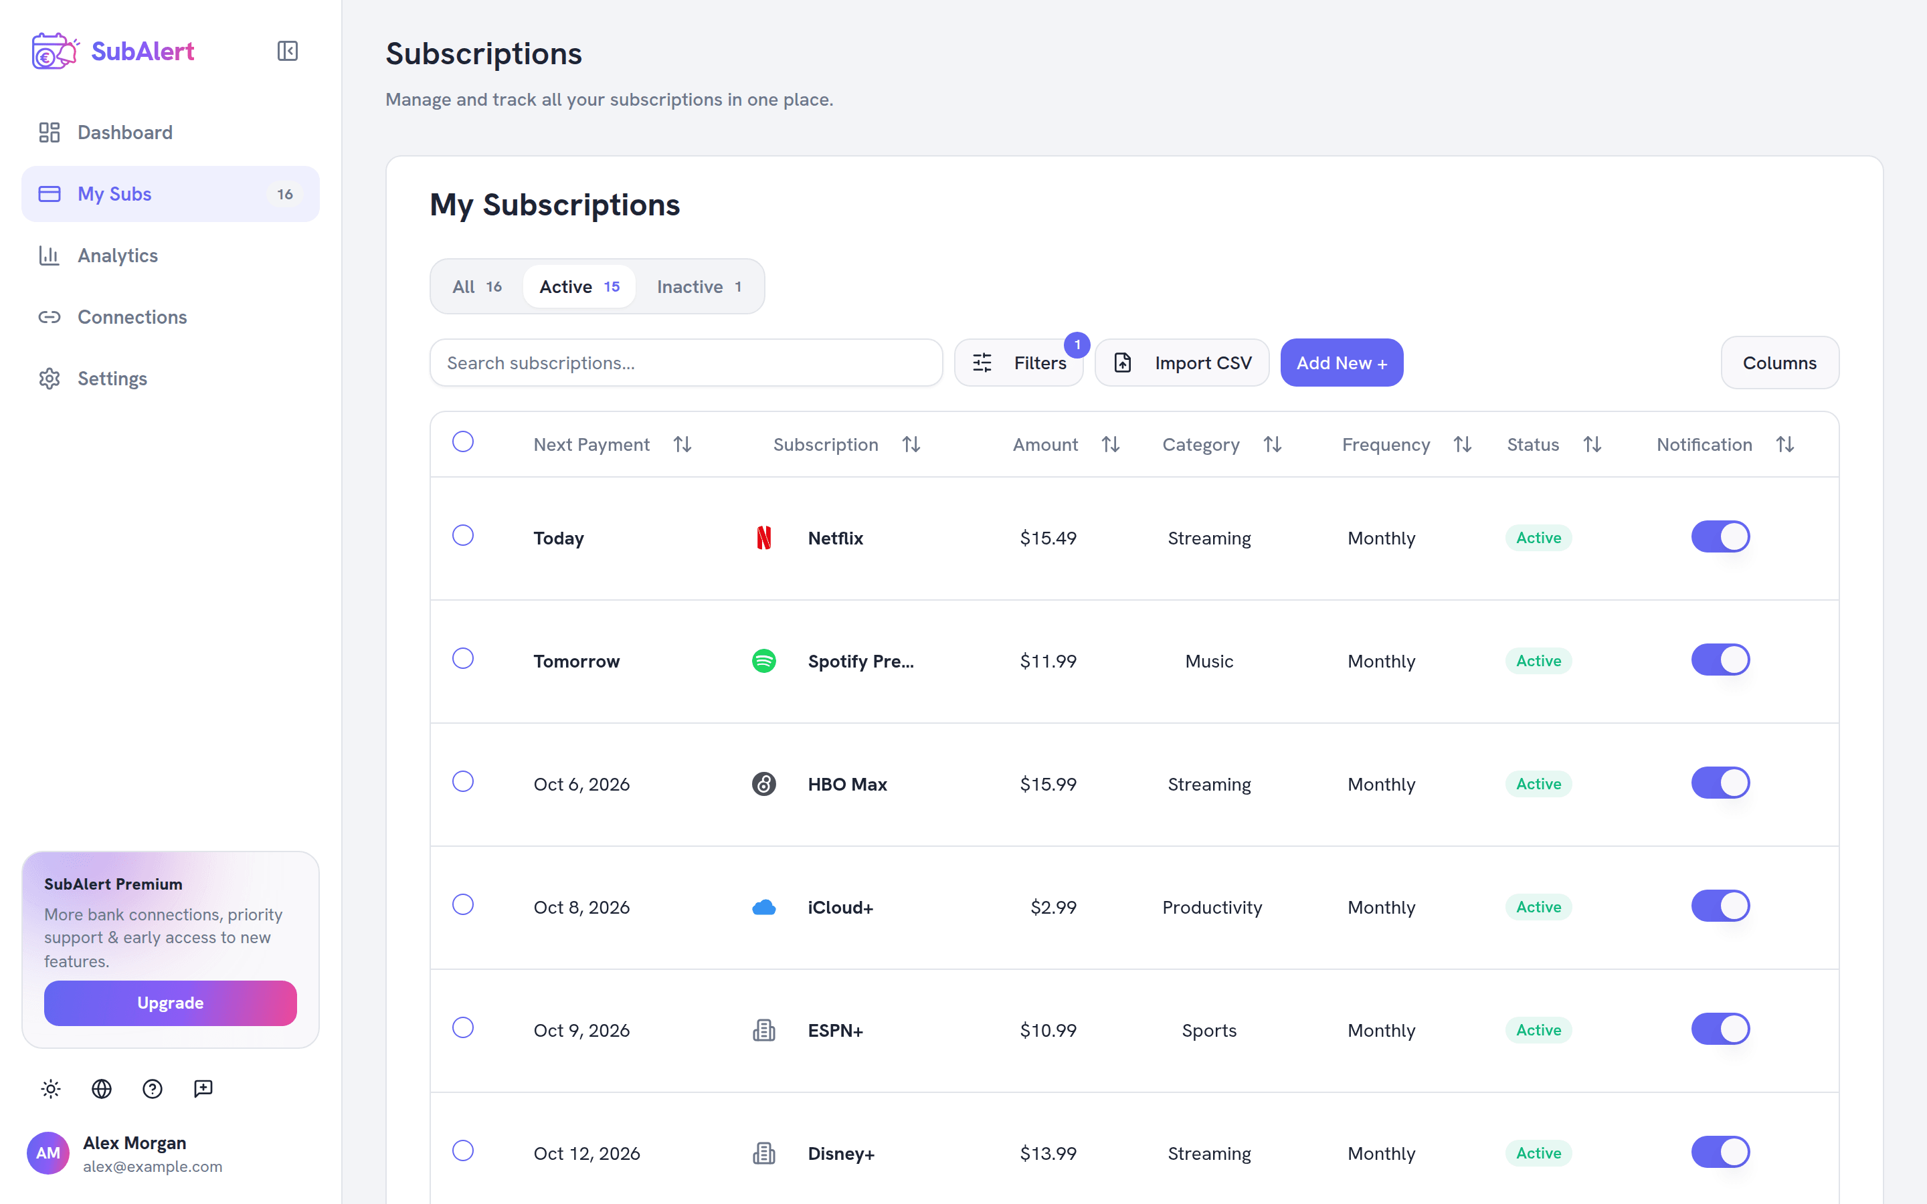Open the feedback message icon

coord(203,1088)
